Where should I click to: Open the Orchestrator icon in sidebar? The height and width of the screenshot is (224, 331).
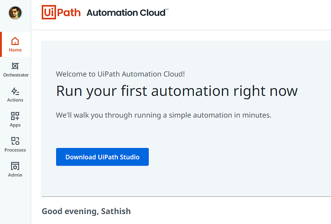point(15,66)
